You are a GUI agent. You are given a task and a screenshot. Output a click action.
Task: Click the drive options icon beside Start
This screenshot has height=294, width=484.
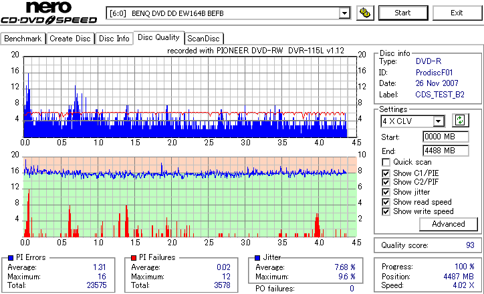[365, 13]
